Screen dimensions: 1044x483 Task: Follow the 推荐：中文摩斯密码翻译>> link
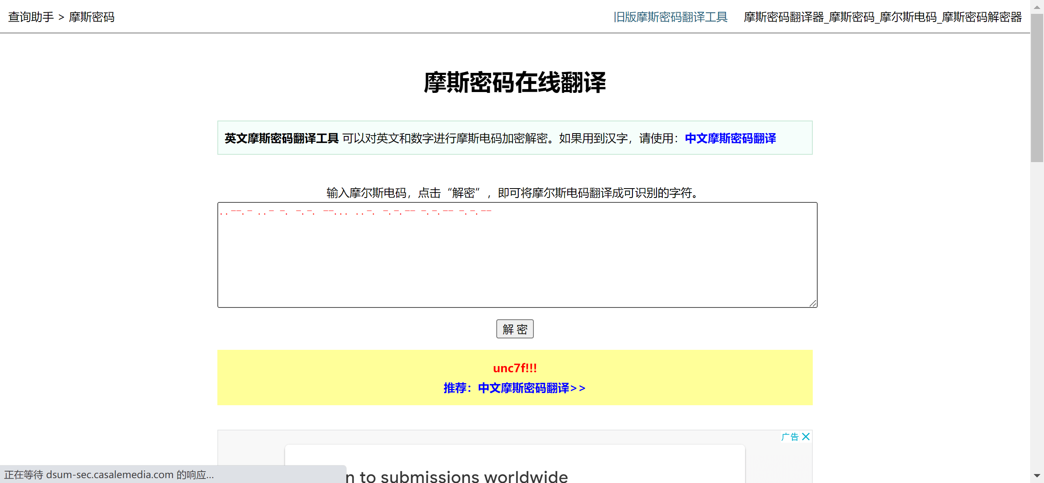pyautogui.click(x=515, y=388)
